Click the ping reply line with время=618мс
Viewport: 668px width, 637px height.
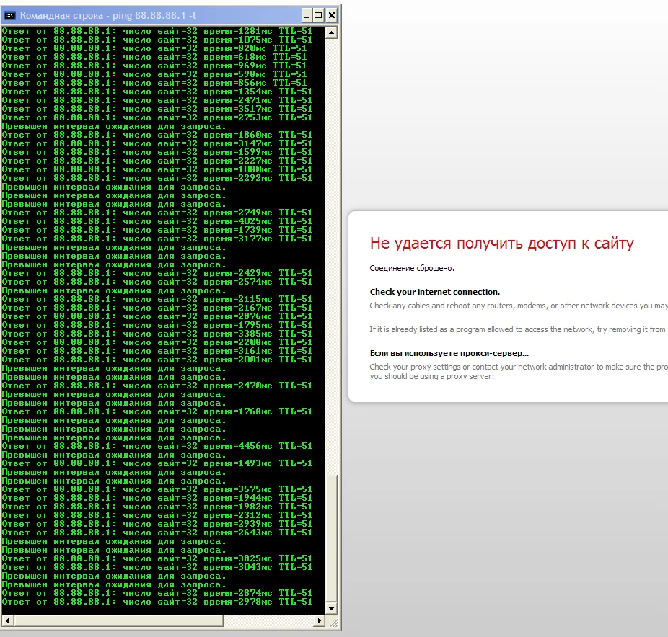154,57
